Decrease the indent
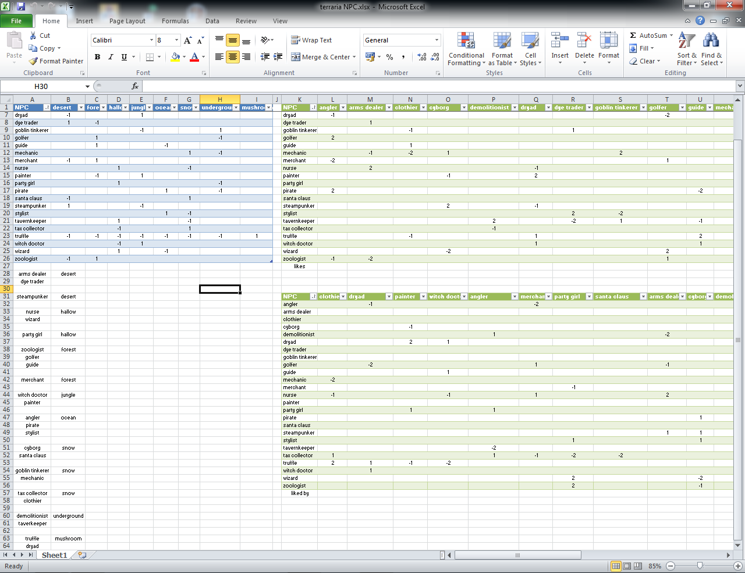The image size is (745, 573). point(265,57)
